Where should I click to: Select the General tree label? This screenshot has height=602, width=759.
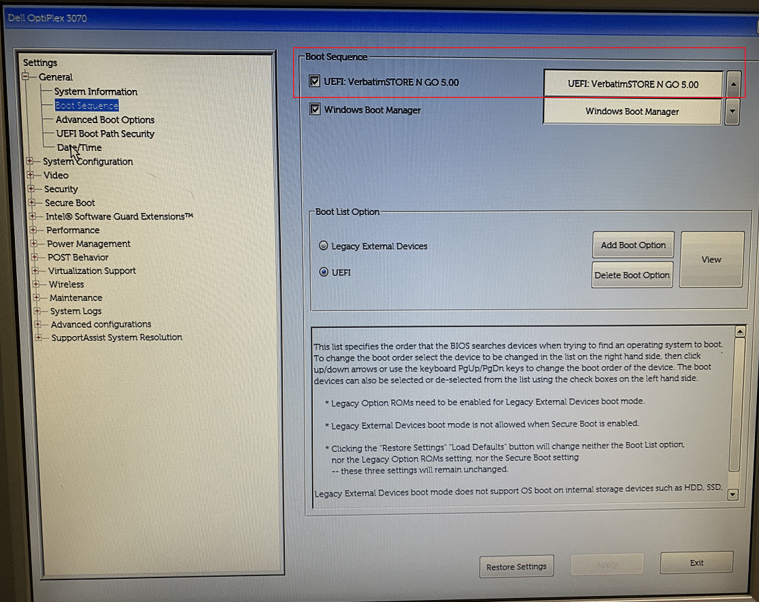56,77
